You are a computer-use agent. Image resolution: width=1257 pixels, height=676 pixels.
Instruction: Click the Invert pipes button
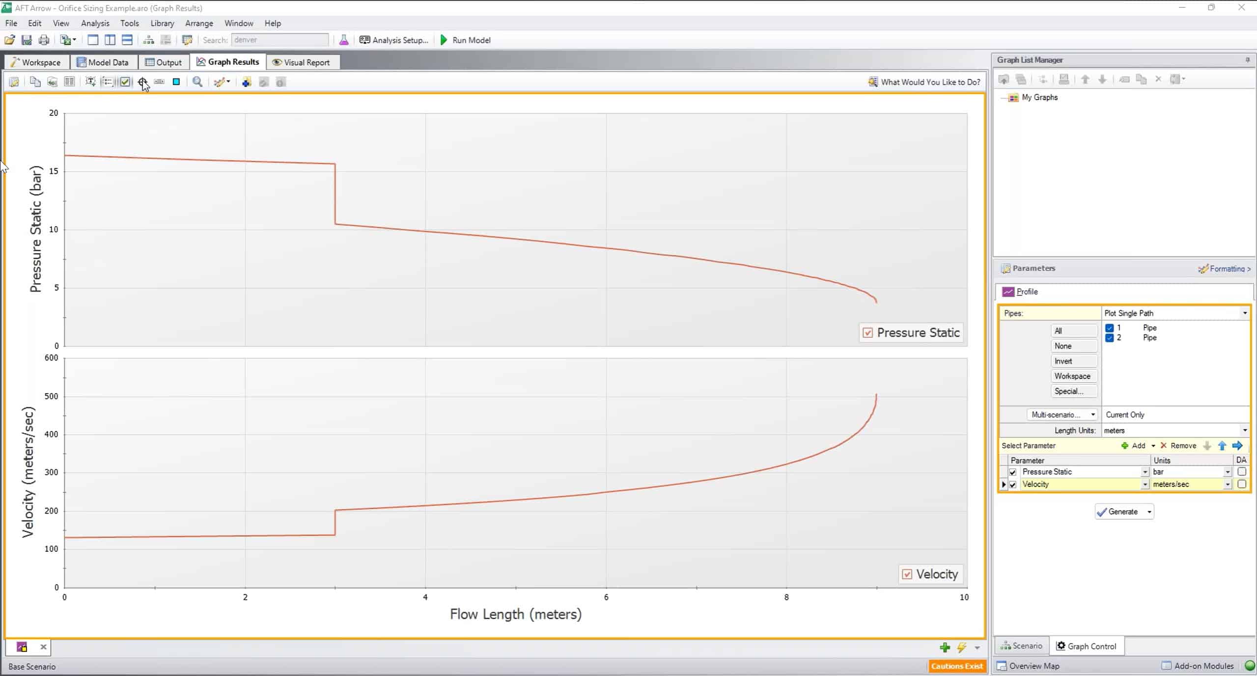[x=1073, y=361]
